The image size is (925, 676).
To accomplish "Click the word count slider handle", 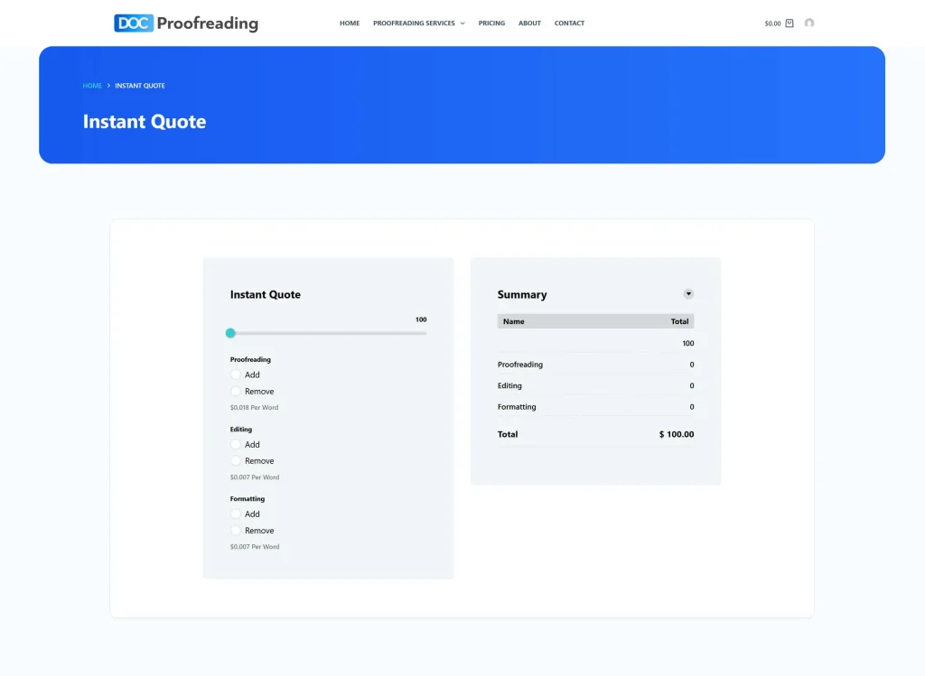I will (230, 333).
